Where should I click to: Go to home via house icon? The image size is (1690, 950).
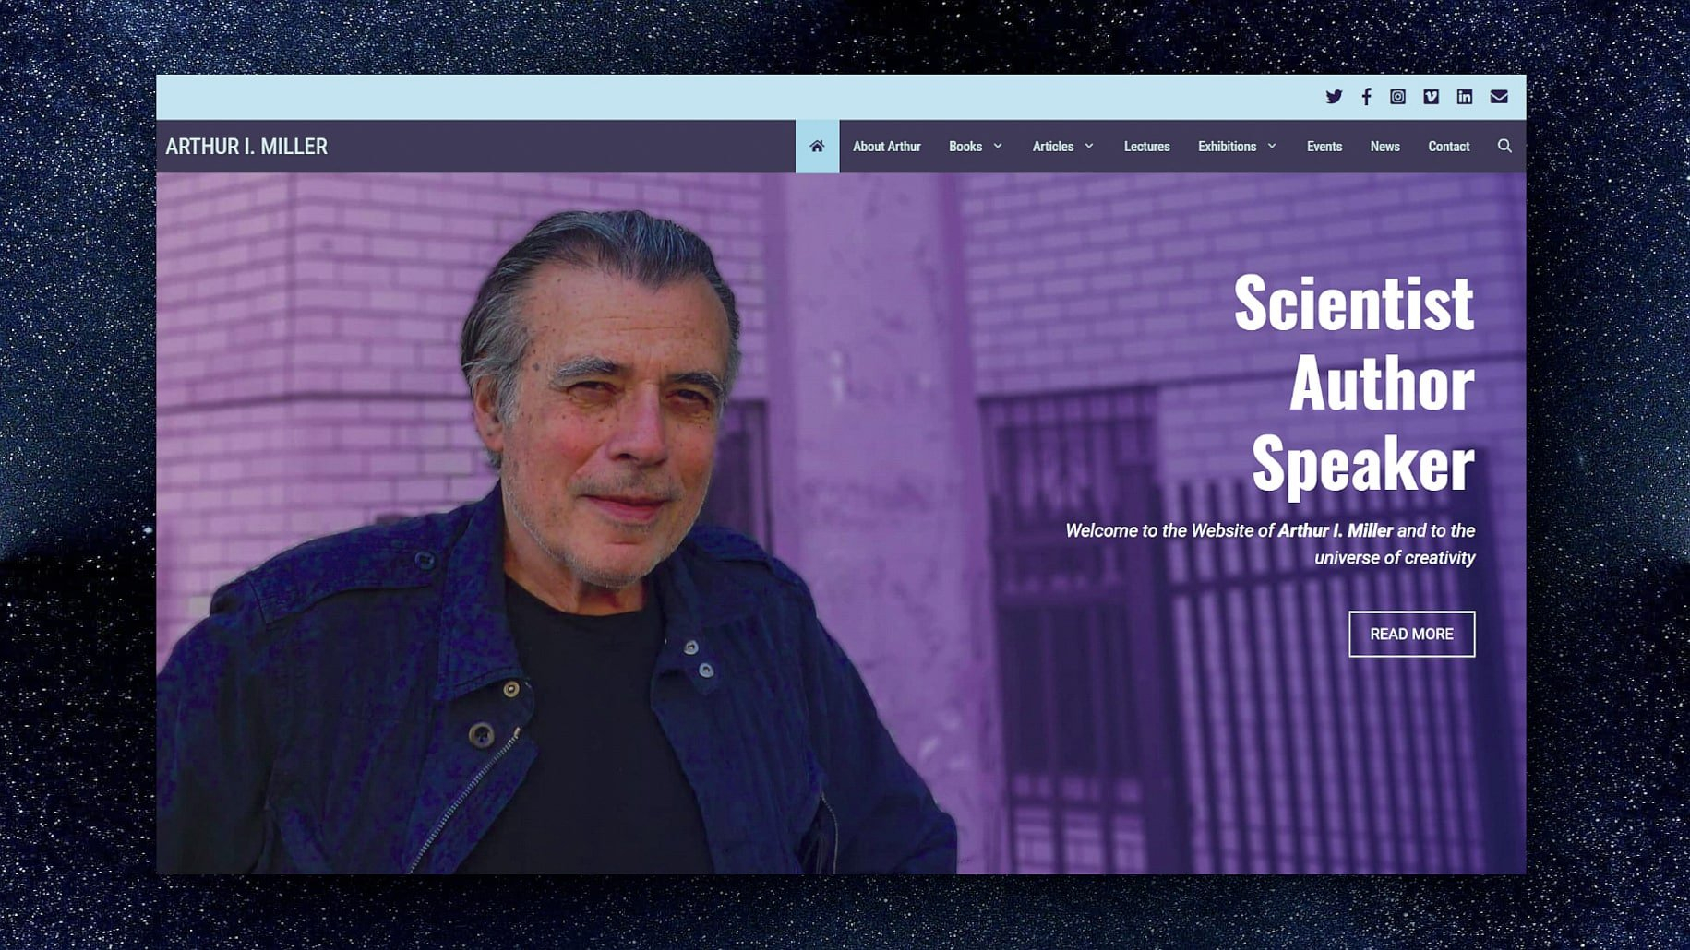click(817, 147)
